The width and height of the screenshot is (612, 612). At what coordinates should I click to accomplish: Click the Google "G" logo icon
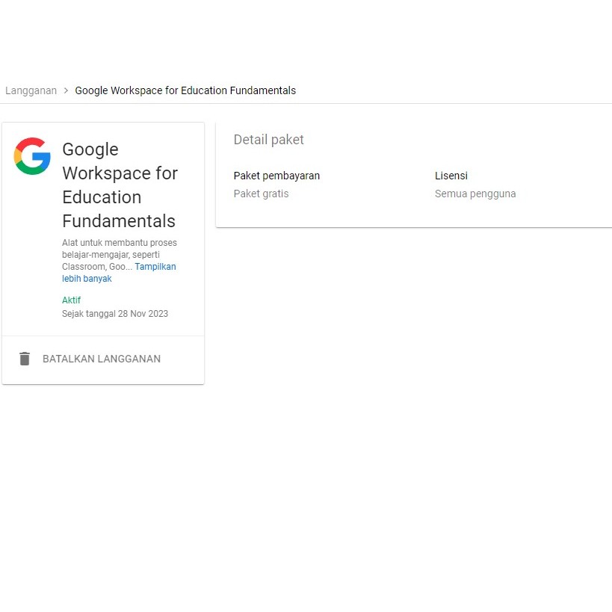tap(31, 158)
